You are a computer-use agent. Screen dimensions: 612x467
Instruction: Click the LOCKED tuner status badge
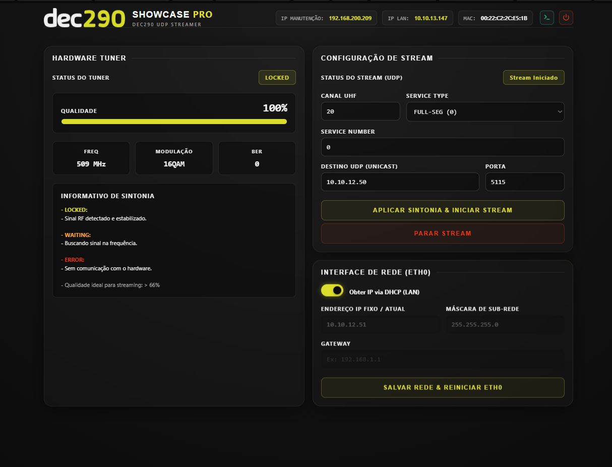[x=277, y=78]
